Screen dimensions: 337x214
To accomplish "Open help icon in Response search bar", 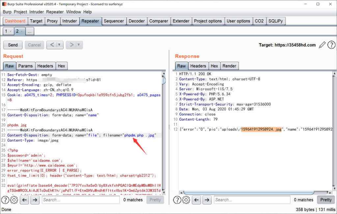I will 177,200.
